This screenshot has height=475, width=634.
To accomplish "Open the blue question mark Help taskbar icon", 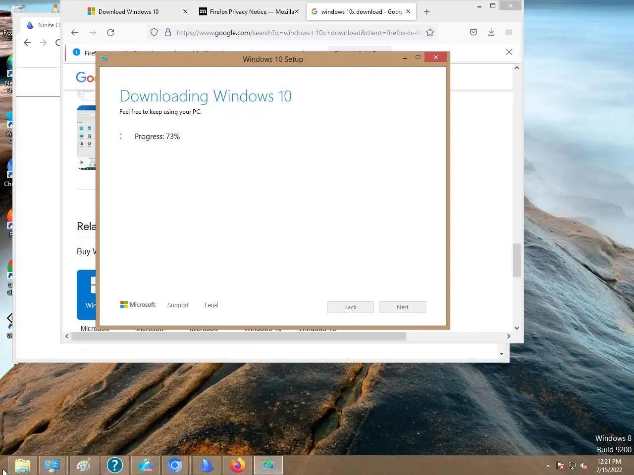I will [x=114, y=465].
